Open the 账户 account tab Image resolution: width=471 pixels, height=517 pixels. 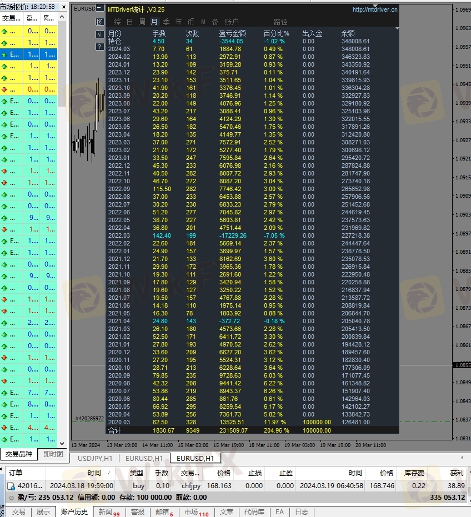232,22
